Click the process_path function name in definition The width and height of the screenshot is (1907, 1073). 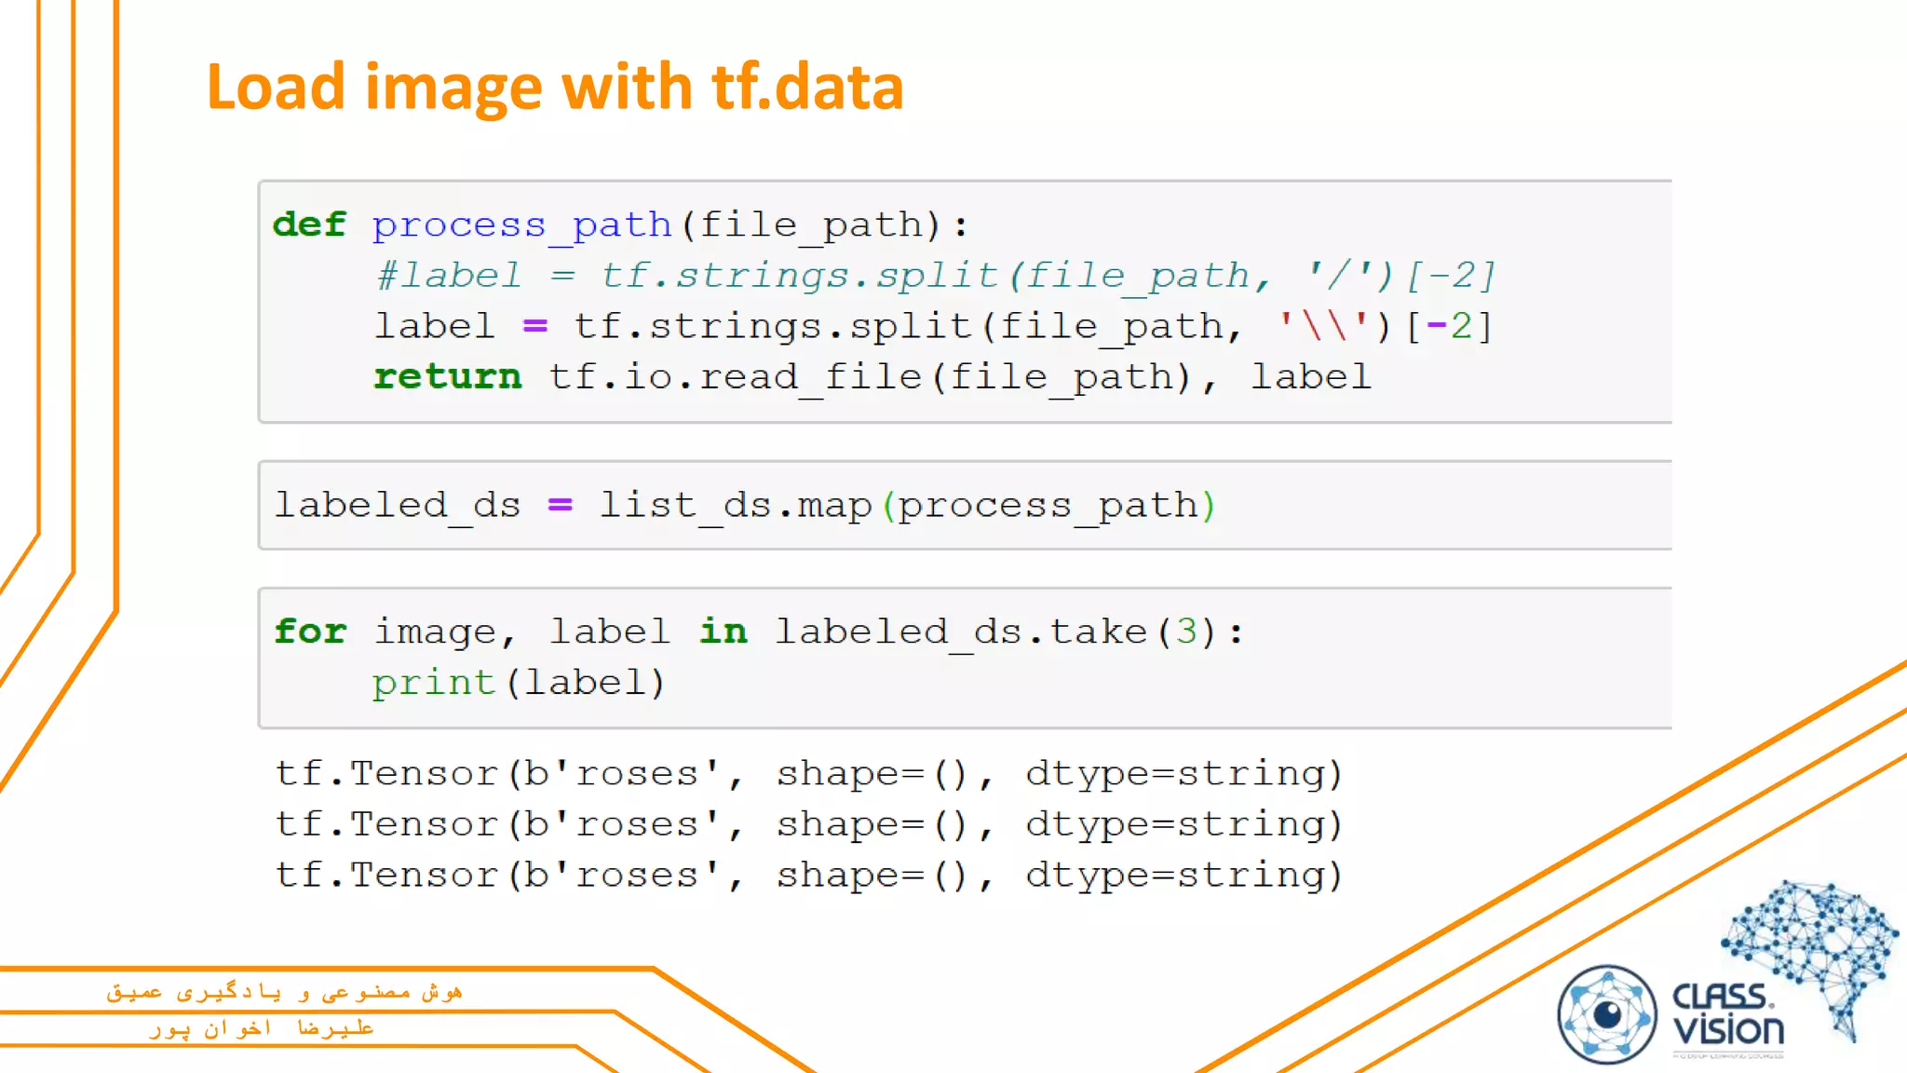pos(521,224)
